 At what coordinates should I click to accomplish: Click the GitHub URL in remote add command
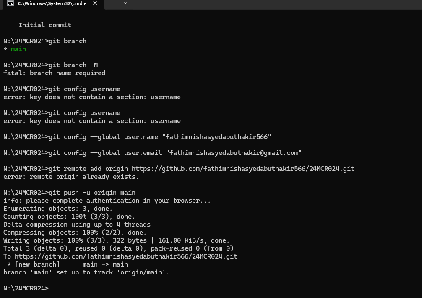(x=243, y=168)
